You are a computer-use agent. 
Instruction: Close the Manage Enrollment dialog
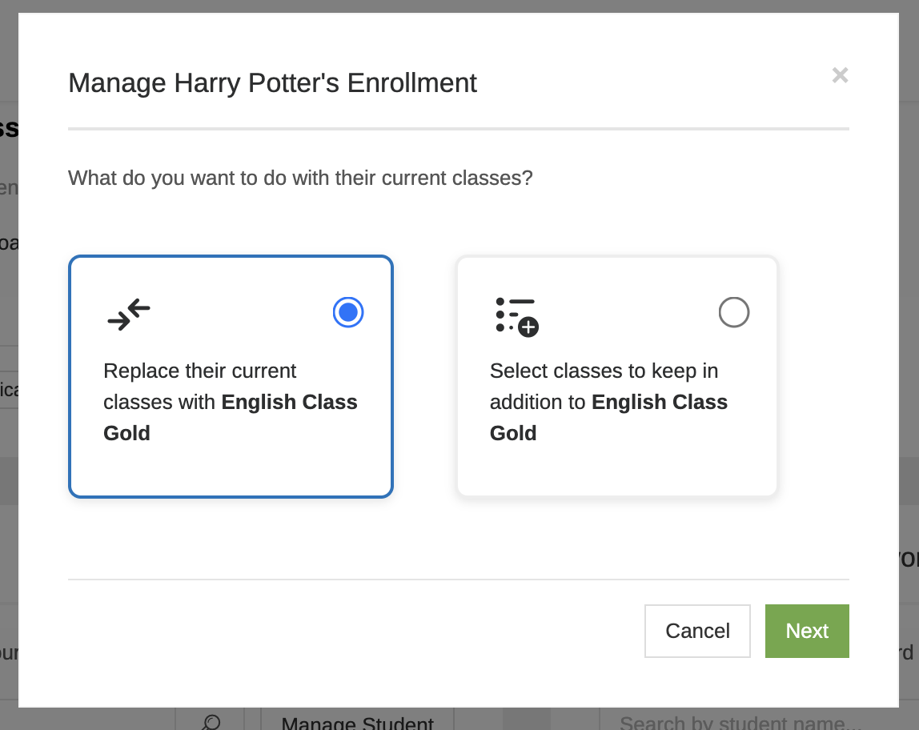click(840, 75)
